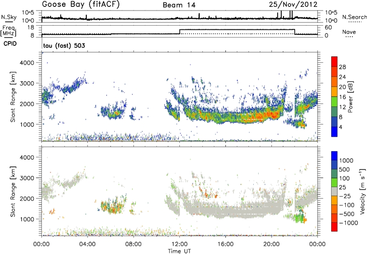Click the 'Goose Bay (fitACF)' title text

pos(81,5)
